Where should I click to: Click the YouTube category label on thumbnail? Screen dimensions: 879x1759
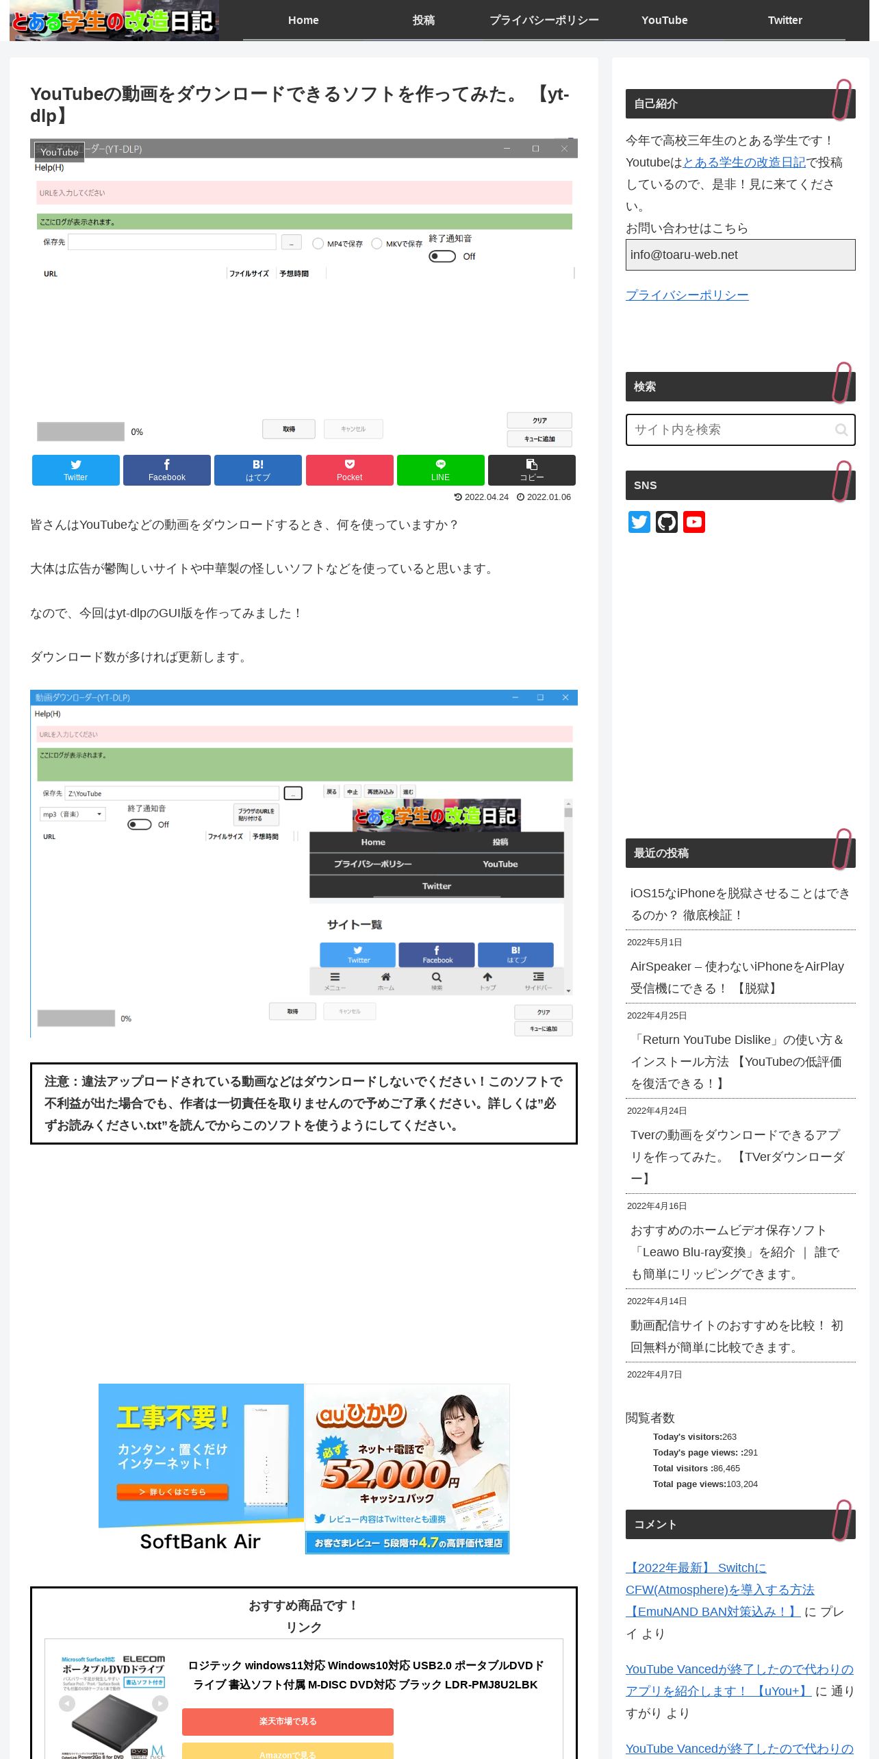[60, 152]
